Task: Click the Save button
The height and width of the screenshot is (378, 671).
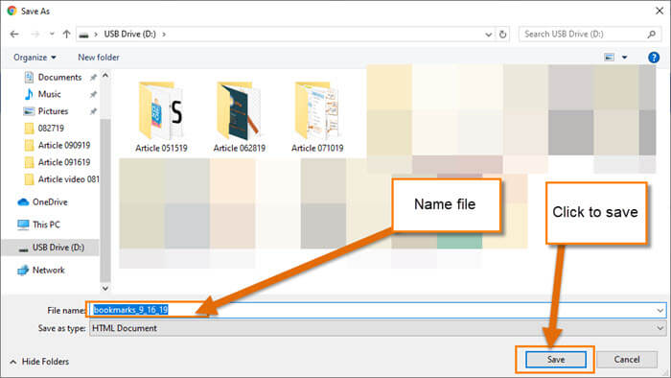Action: (555, 360)
